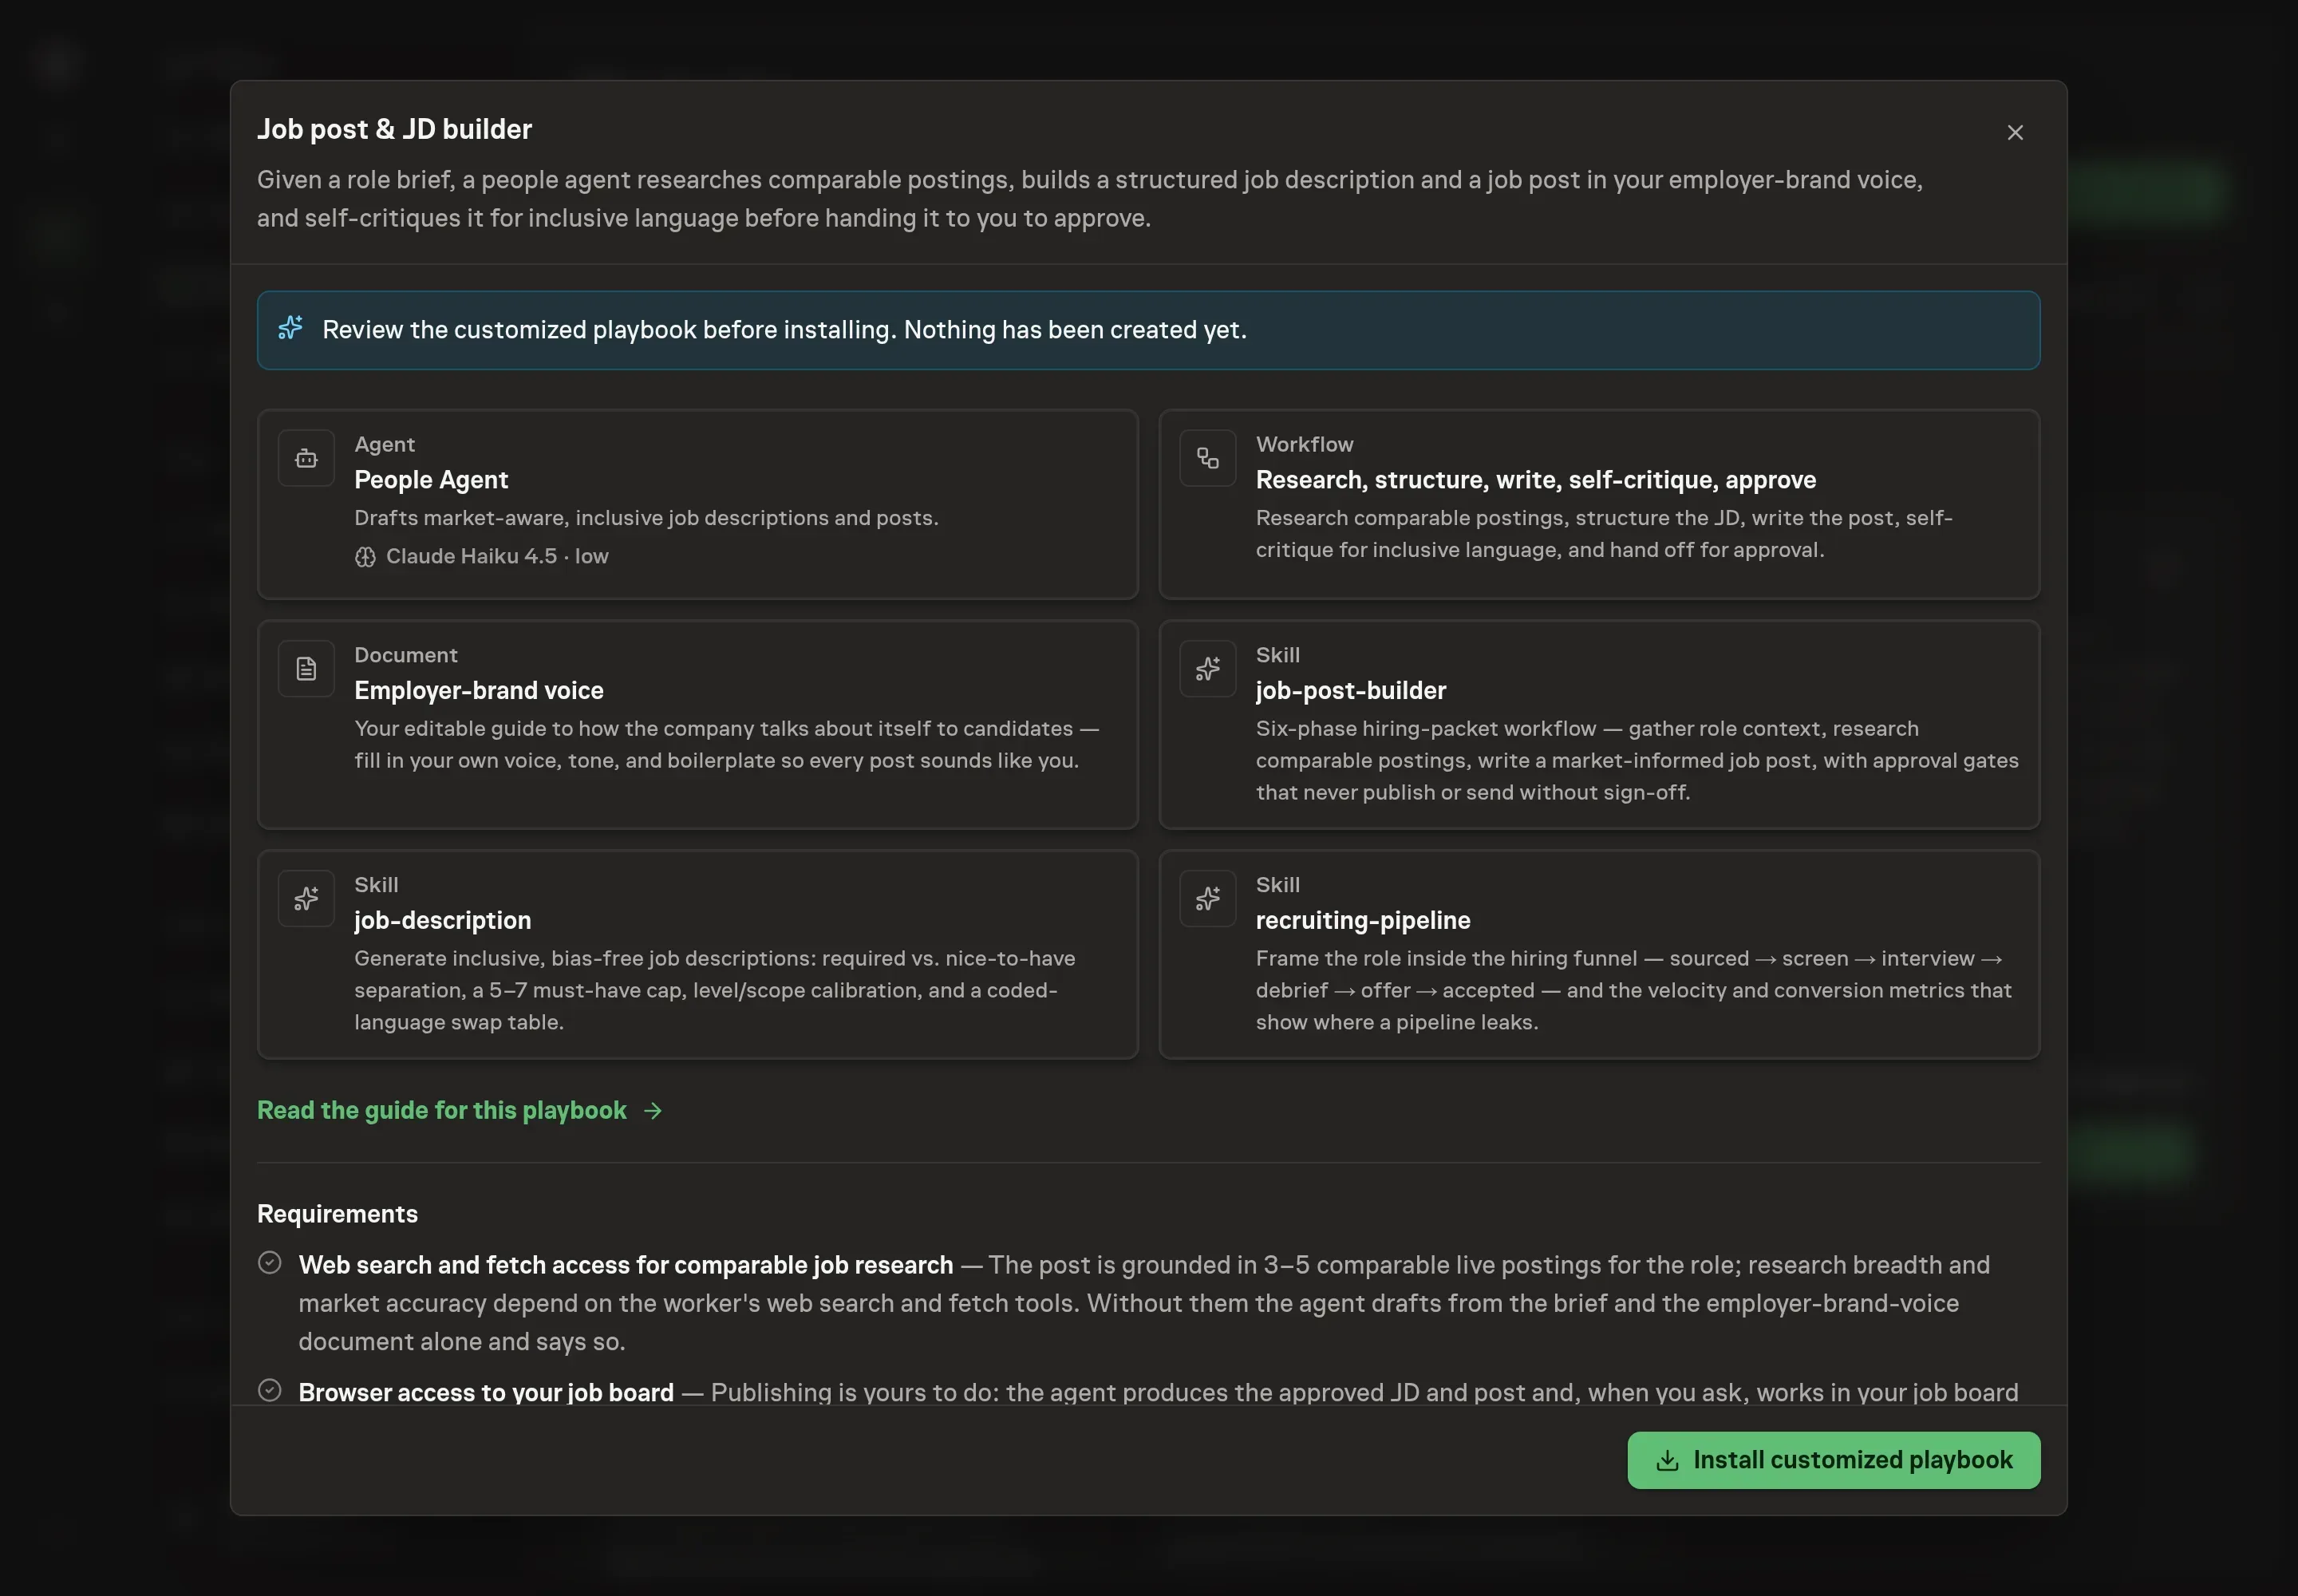Install the customized playbook

(x=1833, y=1460)
